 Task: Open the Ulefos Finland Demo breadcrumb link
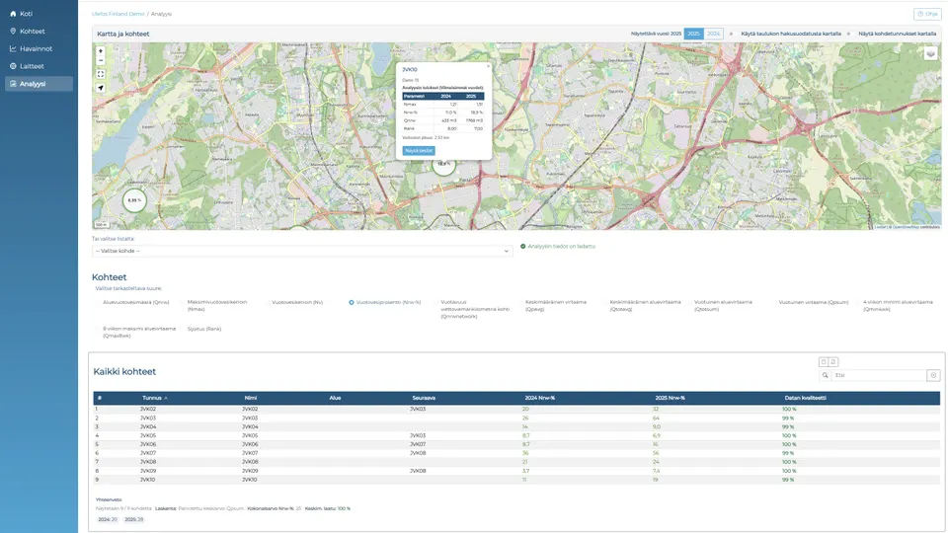(x=118, y=13)
